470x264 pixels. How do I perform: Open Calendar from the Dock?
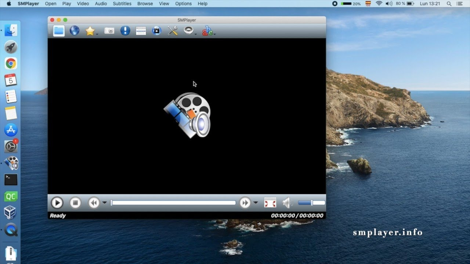(11, 80)
